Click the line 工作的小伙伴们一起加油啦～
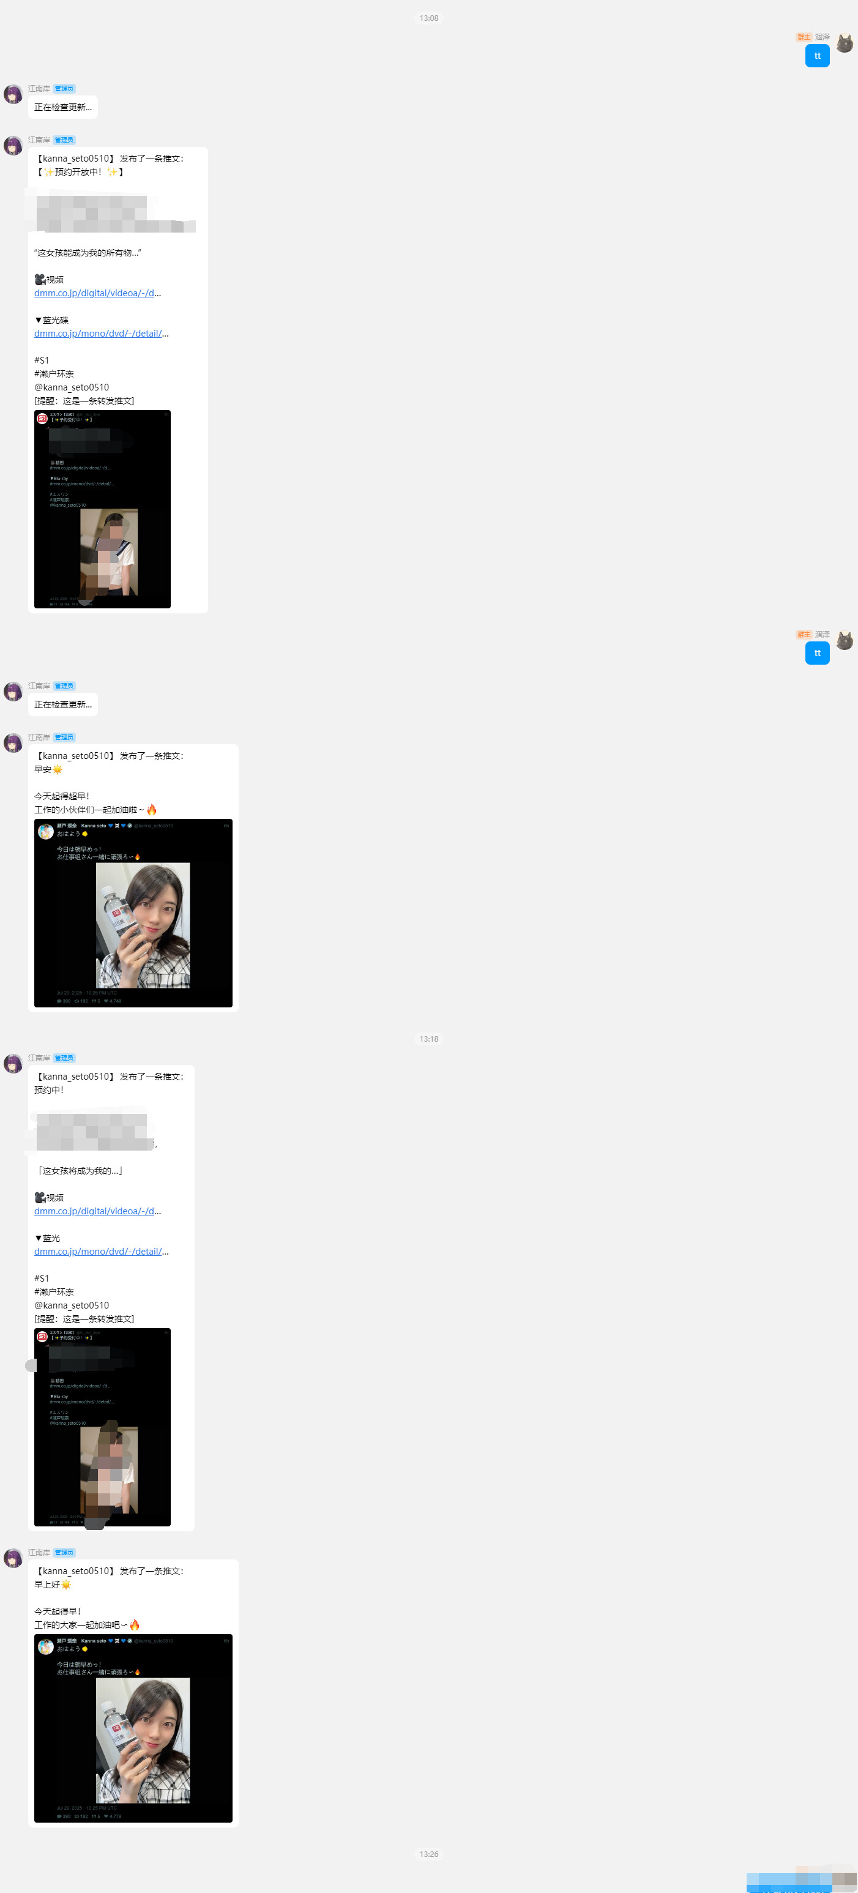Viewport: 858px width, 1893px height. click(95, 810)
